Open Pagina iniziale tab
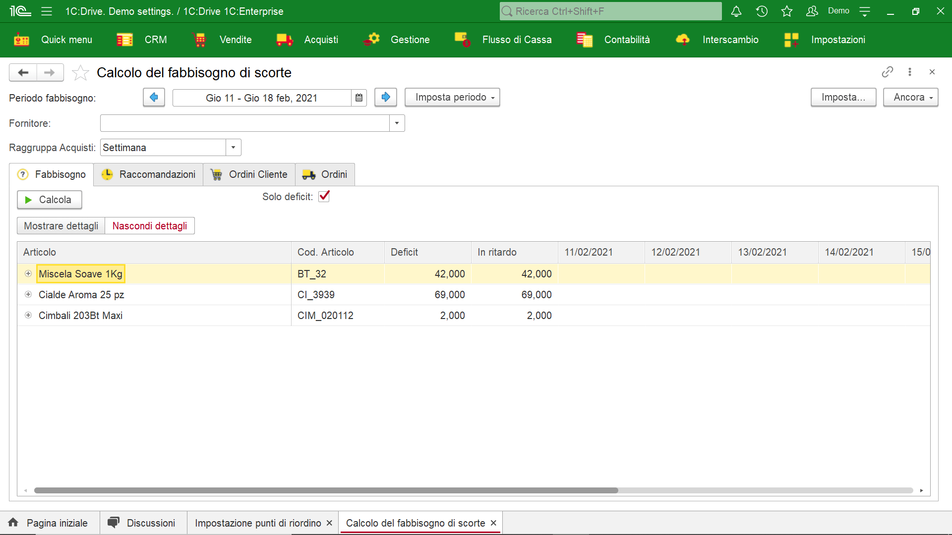Image resolution: width=952 pixels, height=535 pixels. point(50,523)
